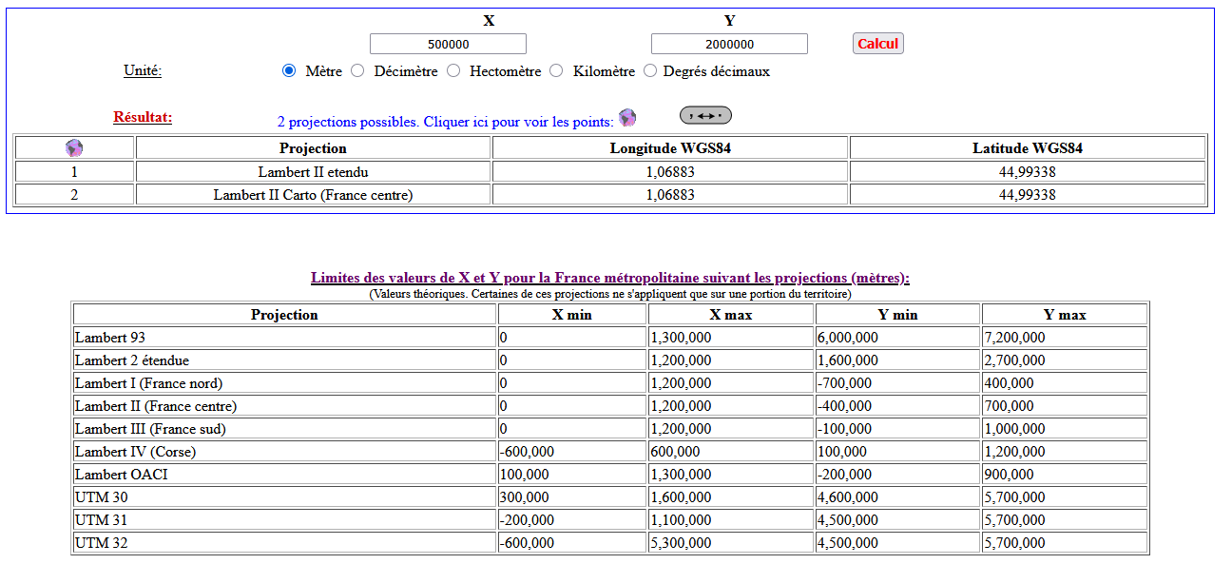Screen dimensions: 1232x564
Task: Focus the X coordinate input field
Action: tap(448, 44)
